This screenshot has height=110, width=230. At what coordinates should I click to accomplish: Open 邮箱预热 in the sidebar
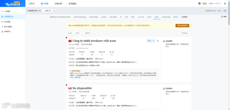(x=7, y=31)
